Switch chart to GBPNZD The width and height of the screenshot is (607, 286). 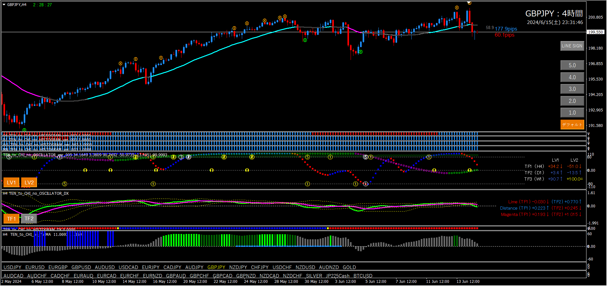246,276
